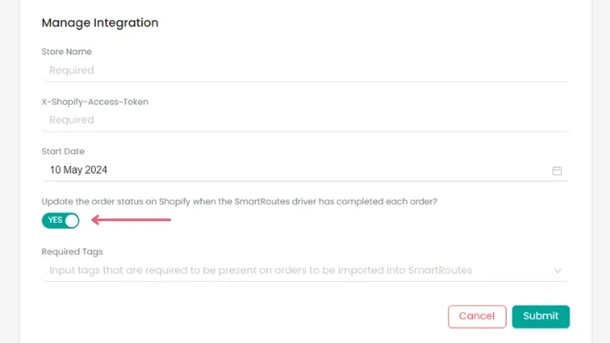Screen dimensions: 610x343
Task: Click the white knob of the toggle switch
Action: point(71,220)
